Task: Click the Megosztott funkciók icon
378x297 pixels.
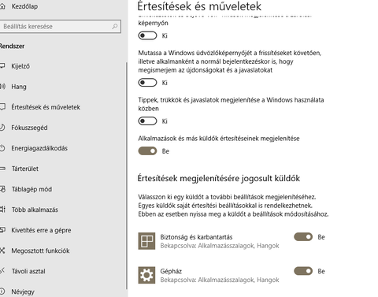Action: (2, 251)
